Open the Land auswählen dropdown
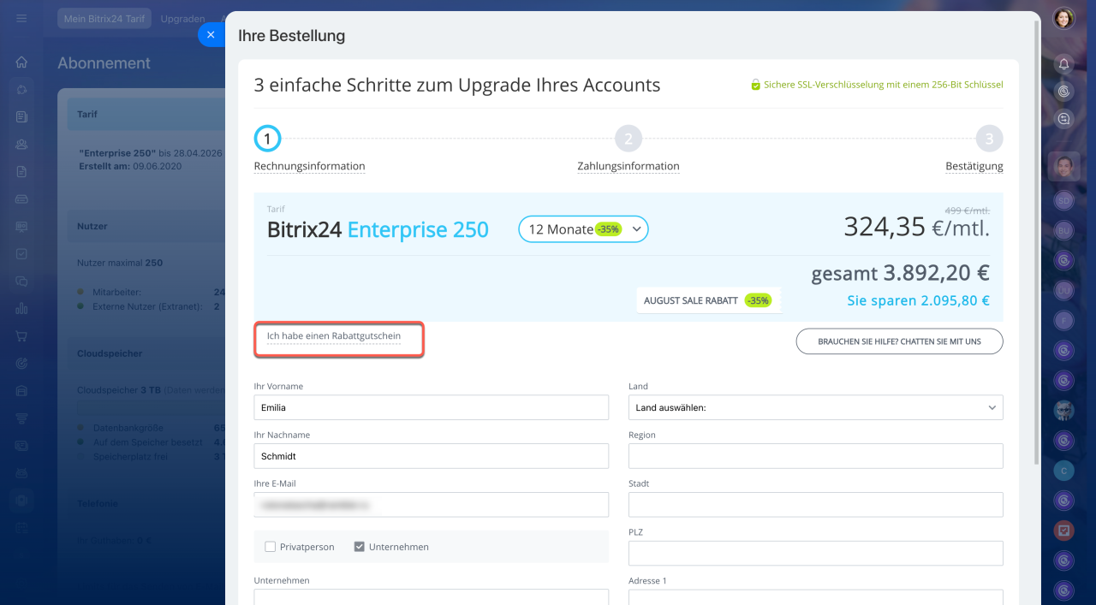This screenshot has width=1096, height=605. pos(815,407)
